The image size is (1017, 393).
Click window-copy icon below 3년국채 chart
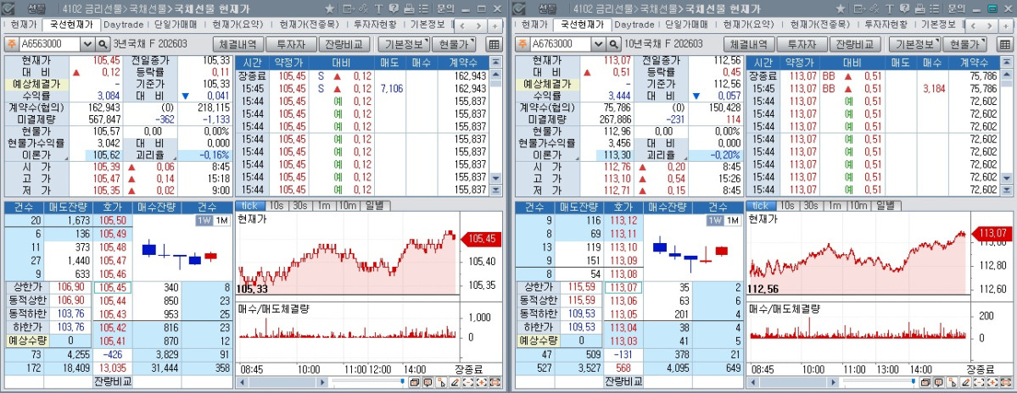[x=415, y=382]
